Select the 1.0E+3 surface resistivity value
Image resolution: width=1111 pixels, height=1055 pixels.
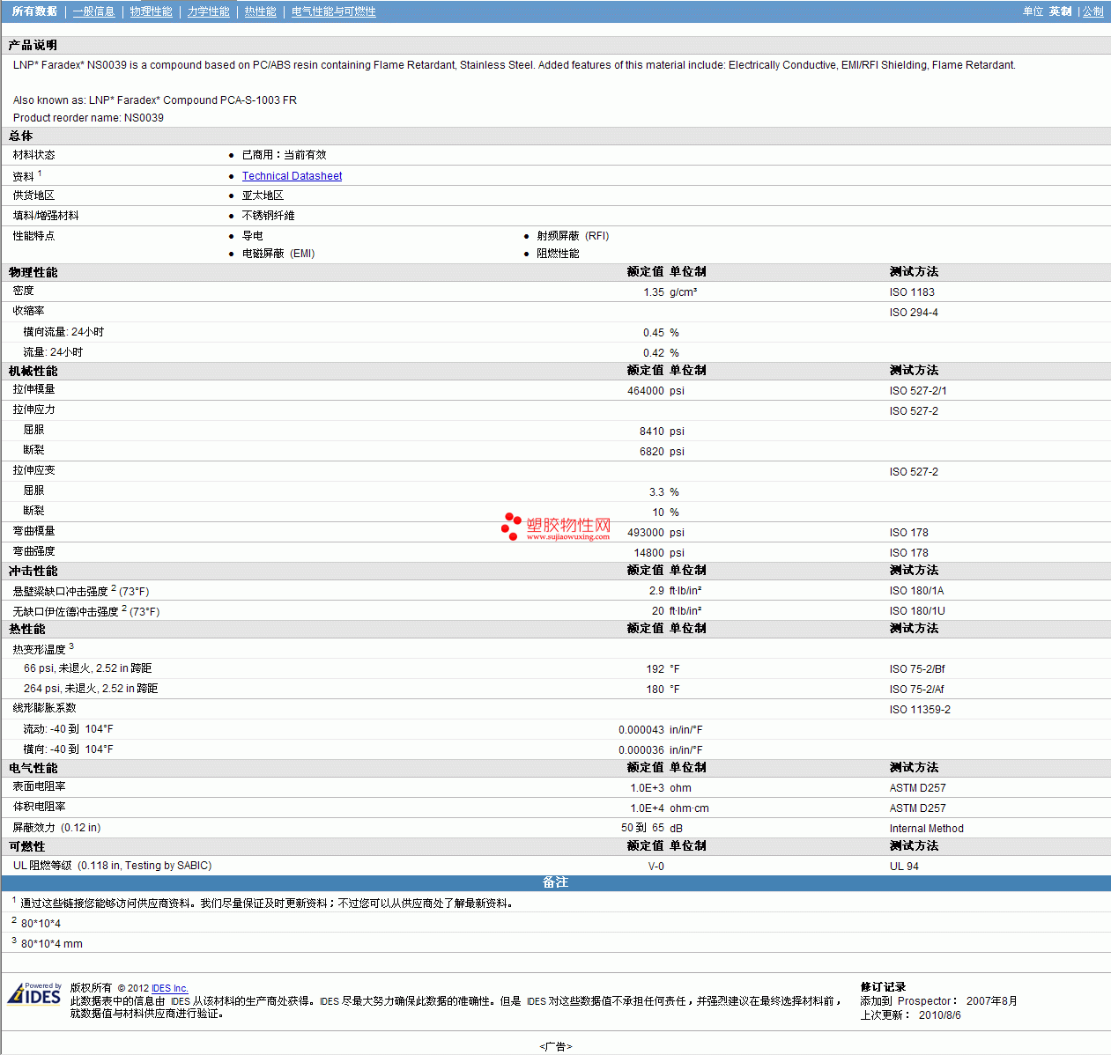pos(648,788)
